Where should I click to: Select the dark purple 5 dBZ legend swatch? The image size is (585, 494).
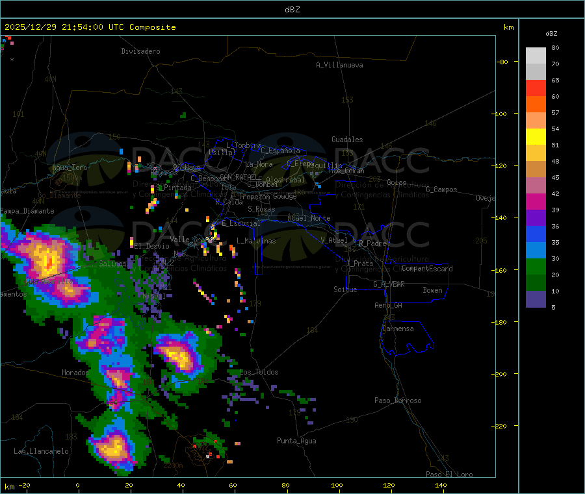[536, 299]
